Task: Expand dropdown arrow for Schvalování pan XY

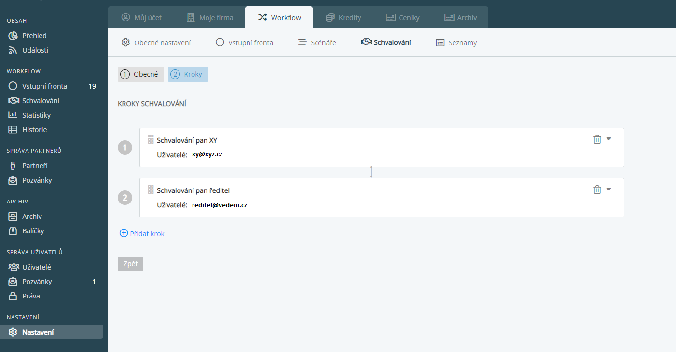Action: 608,139
